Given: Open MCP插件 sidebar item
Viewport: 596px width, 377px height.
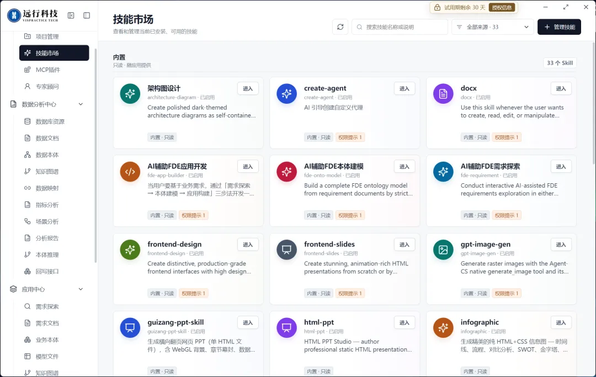Looking at the screenshot, I should (x=54, y=70).
